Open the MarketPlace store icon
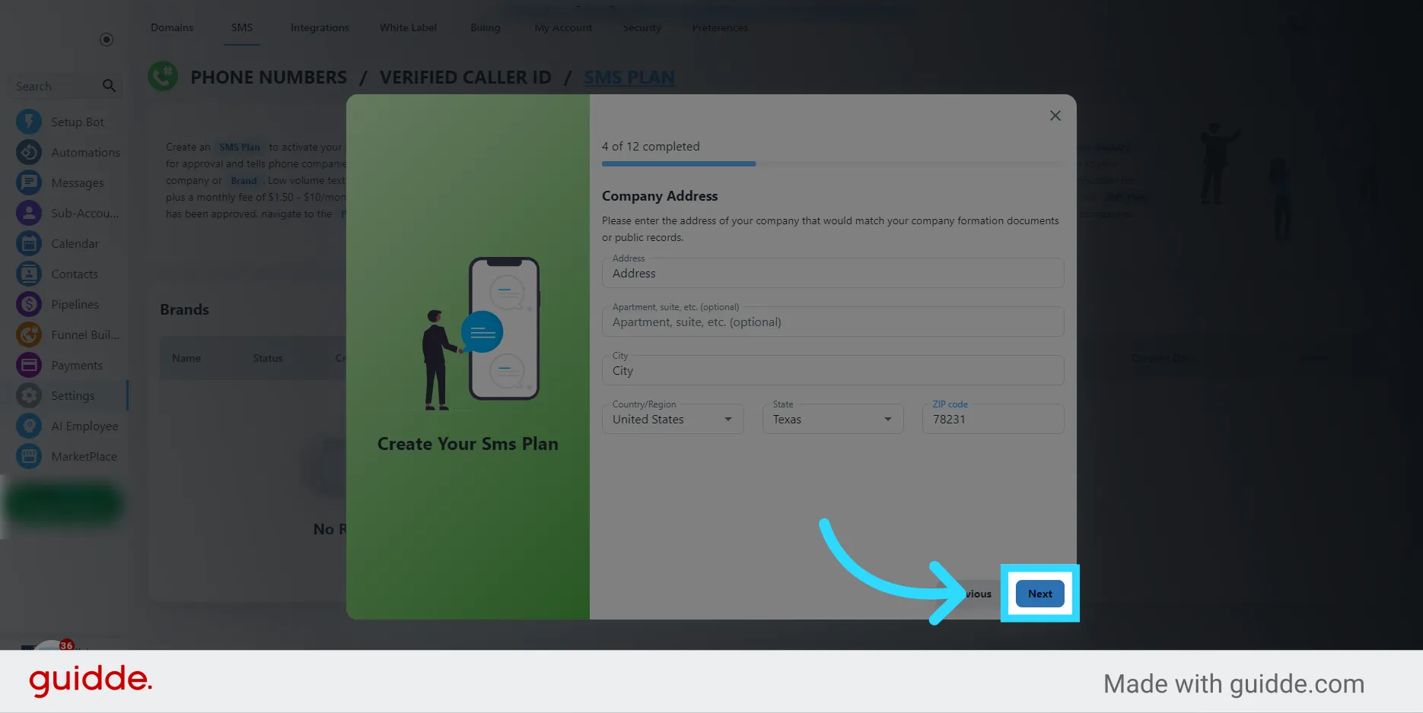 point(29,456)
